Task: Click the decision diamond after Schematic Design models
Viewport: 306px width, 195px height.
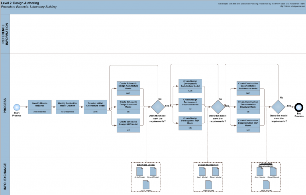Action: (158, 107)
